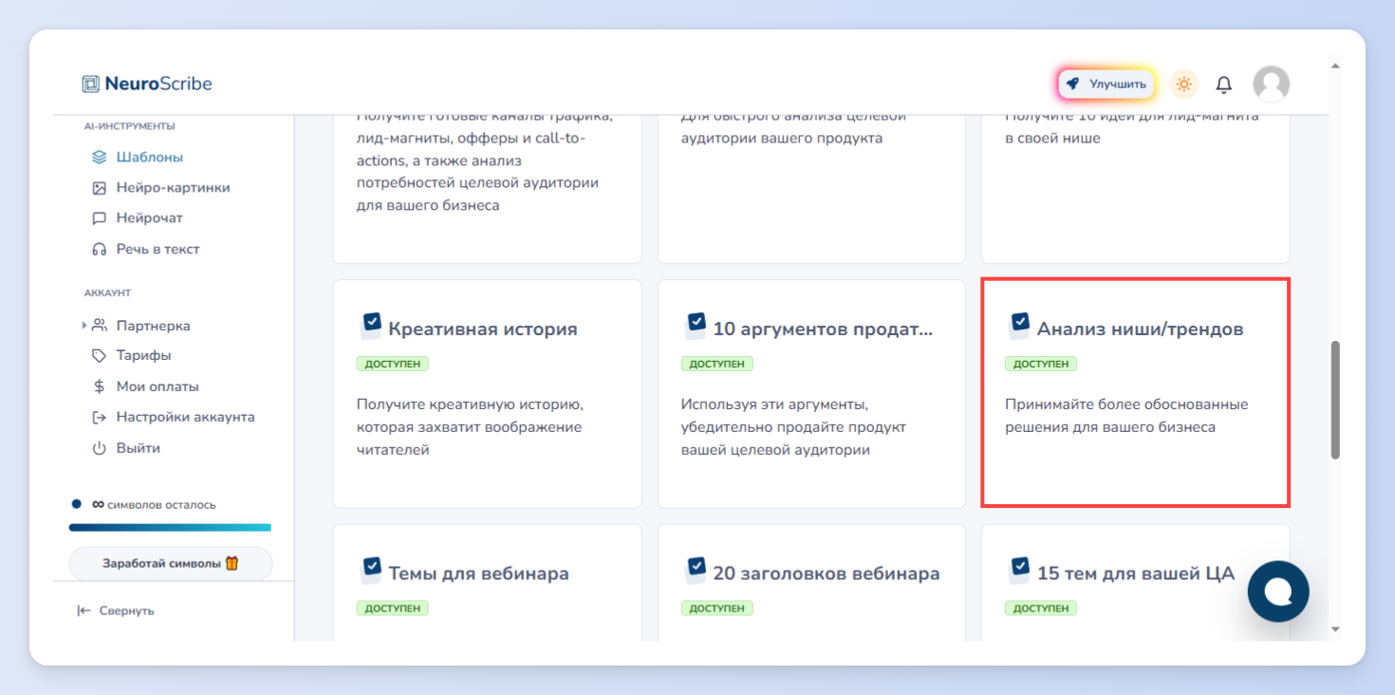Screen dimensions: 1395x695
Task: Open 10 аргументов продат... template title
Action: click(823, 329)
